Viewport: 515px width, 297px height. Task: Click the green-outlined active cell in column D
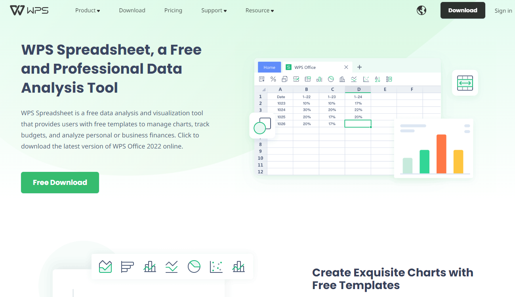click(x=358, y=124)
